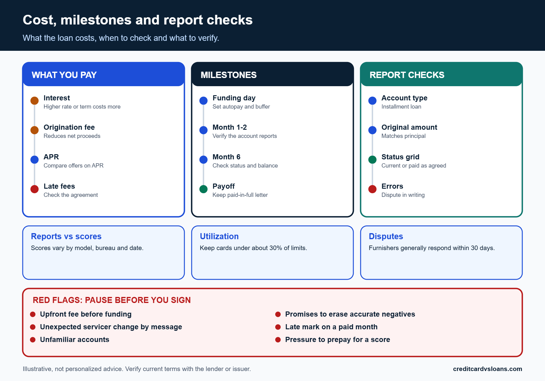Click the RED FLAGS section heading

[x=112, y=300]
